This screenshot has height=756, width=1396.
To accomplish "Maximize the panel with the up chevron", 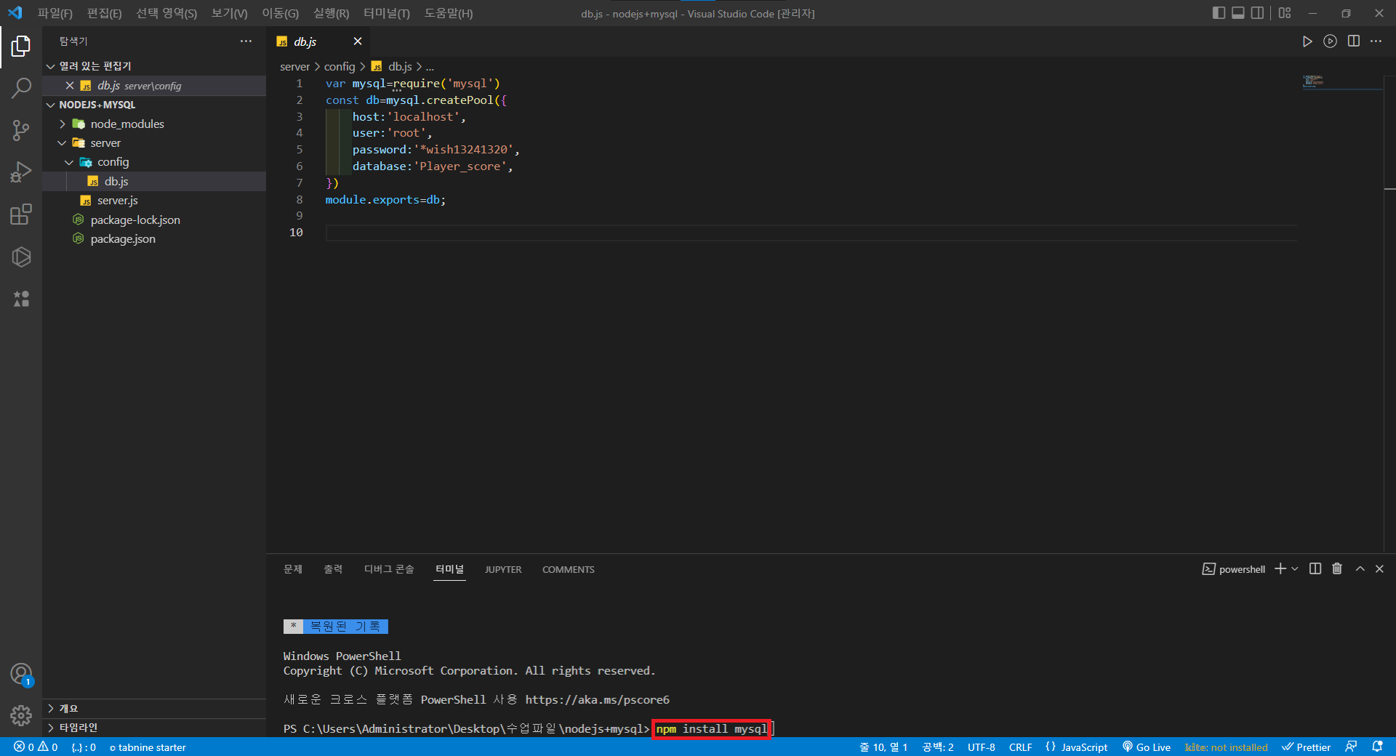I will 1360,569.
